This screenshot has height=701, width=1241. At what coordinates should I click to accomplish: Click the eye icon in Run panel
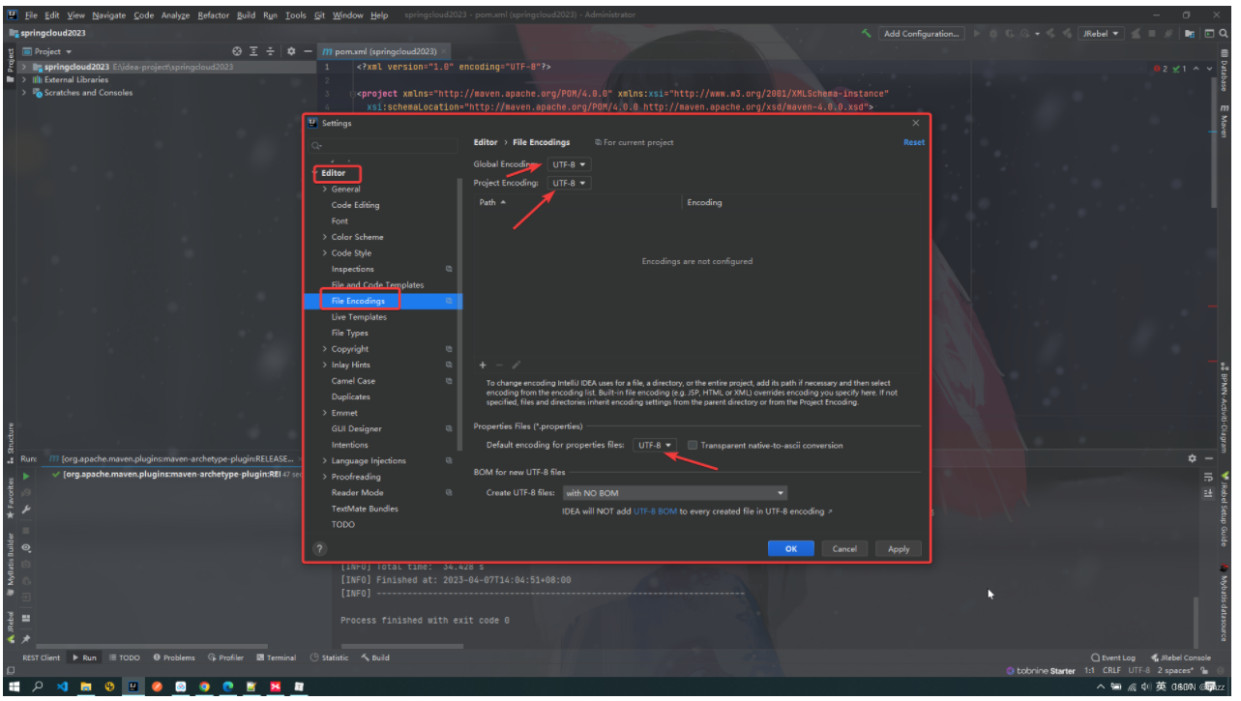pyautogui.click(x=26, y=547)
